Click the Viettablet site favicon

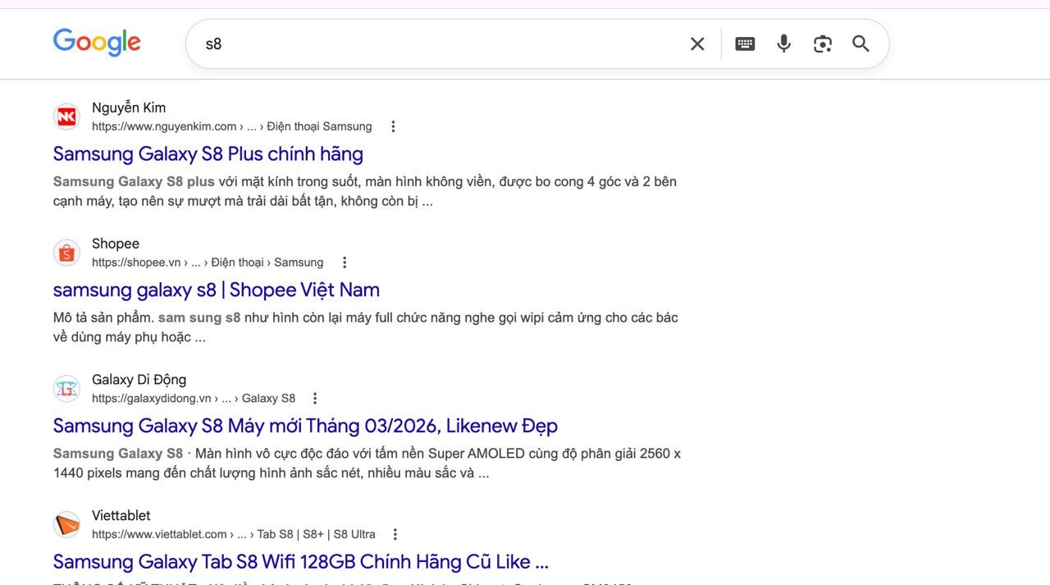66,524
